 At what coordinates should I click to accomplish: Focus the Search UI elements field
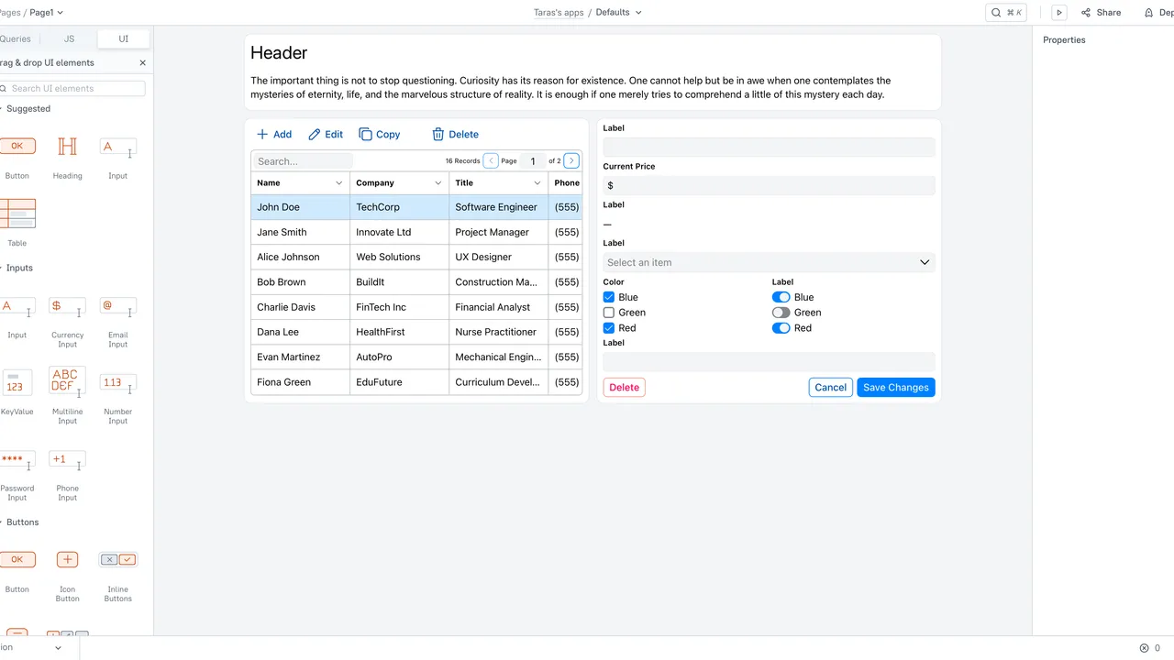click(x=72, y=89)
